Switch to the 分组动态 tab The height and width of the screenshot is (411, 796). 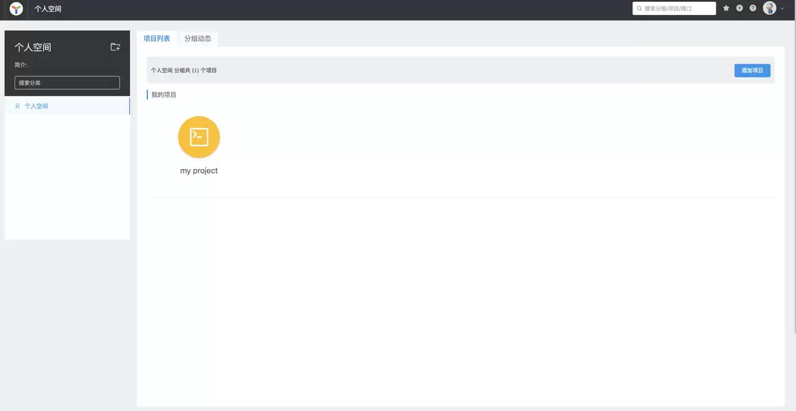(198, 39)
